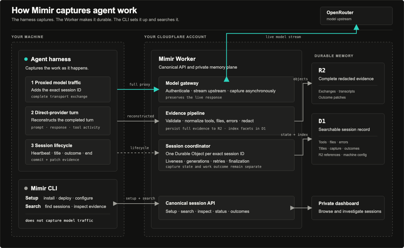Click the 'full proxy' arrow label
Image resolution: width=404 pixels, height=248 pixels.
(x=140, y=84)
